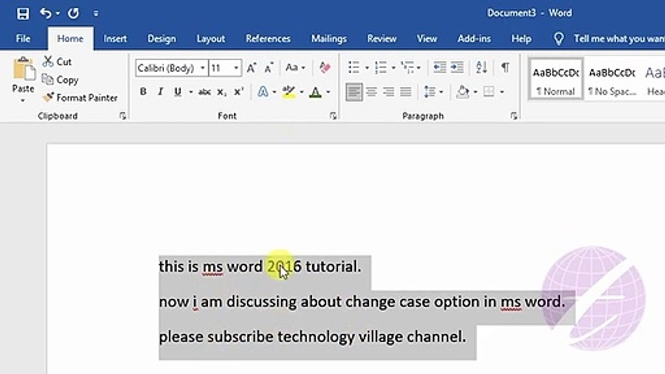665x374 pixels.
Task: Open Text Effects and Typography
Action: pos(263,92)
